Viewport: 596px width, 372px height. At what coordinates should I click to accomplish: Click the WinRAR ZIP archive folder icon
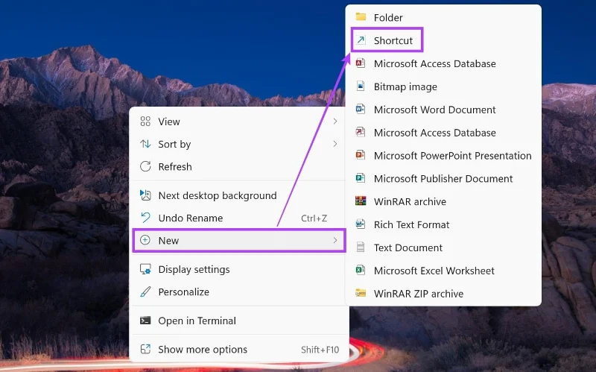click(361, 293)
